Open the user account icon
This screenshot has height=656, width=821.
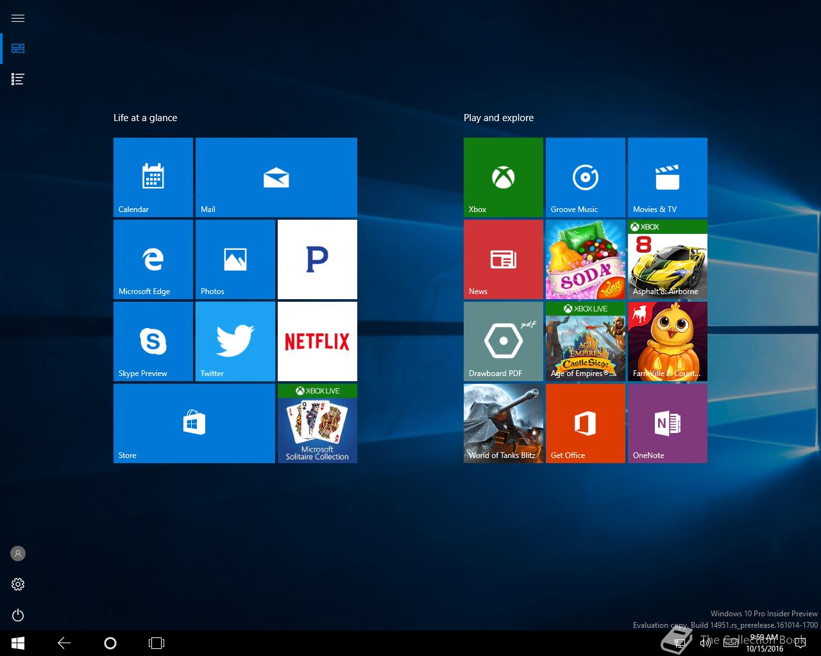(x=18, y=553)
